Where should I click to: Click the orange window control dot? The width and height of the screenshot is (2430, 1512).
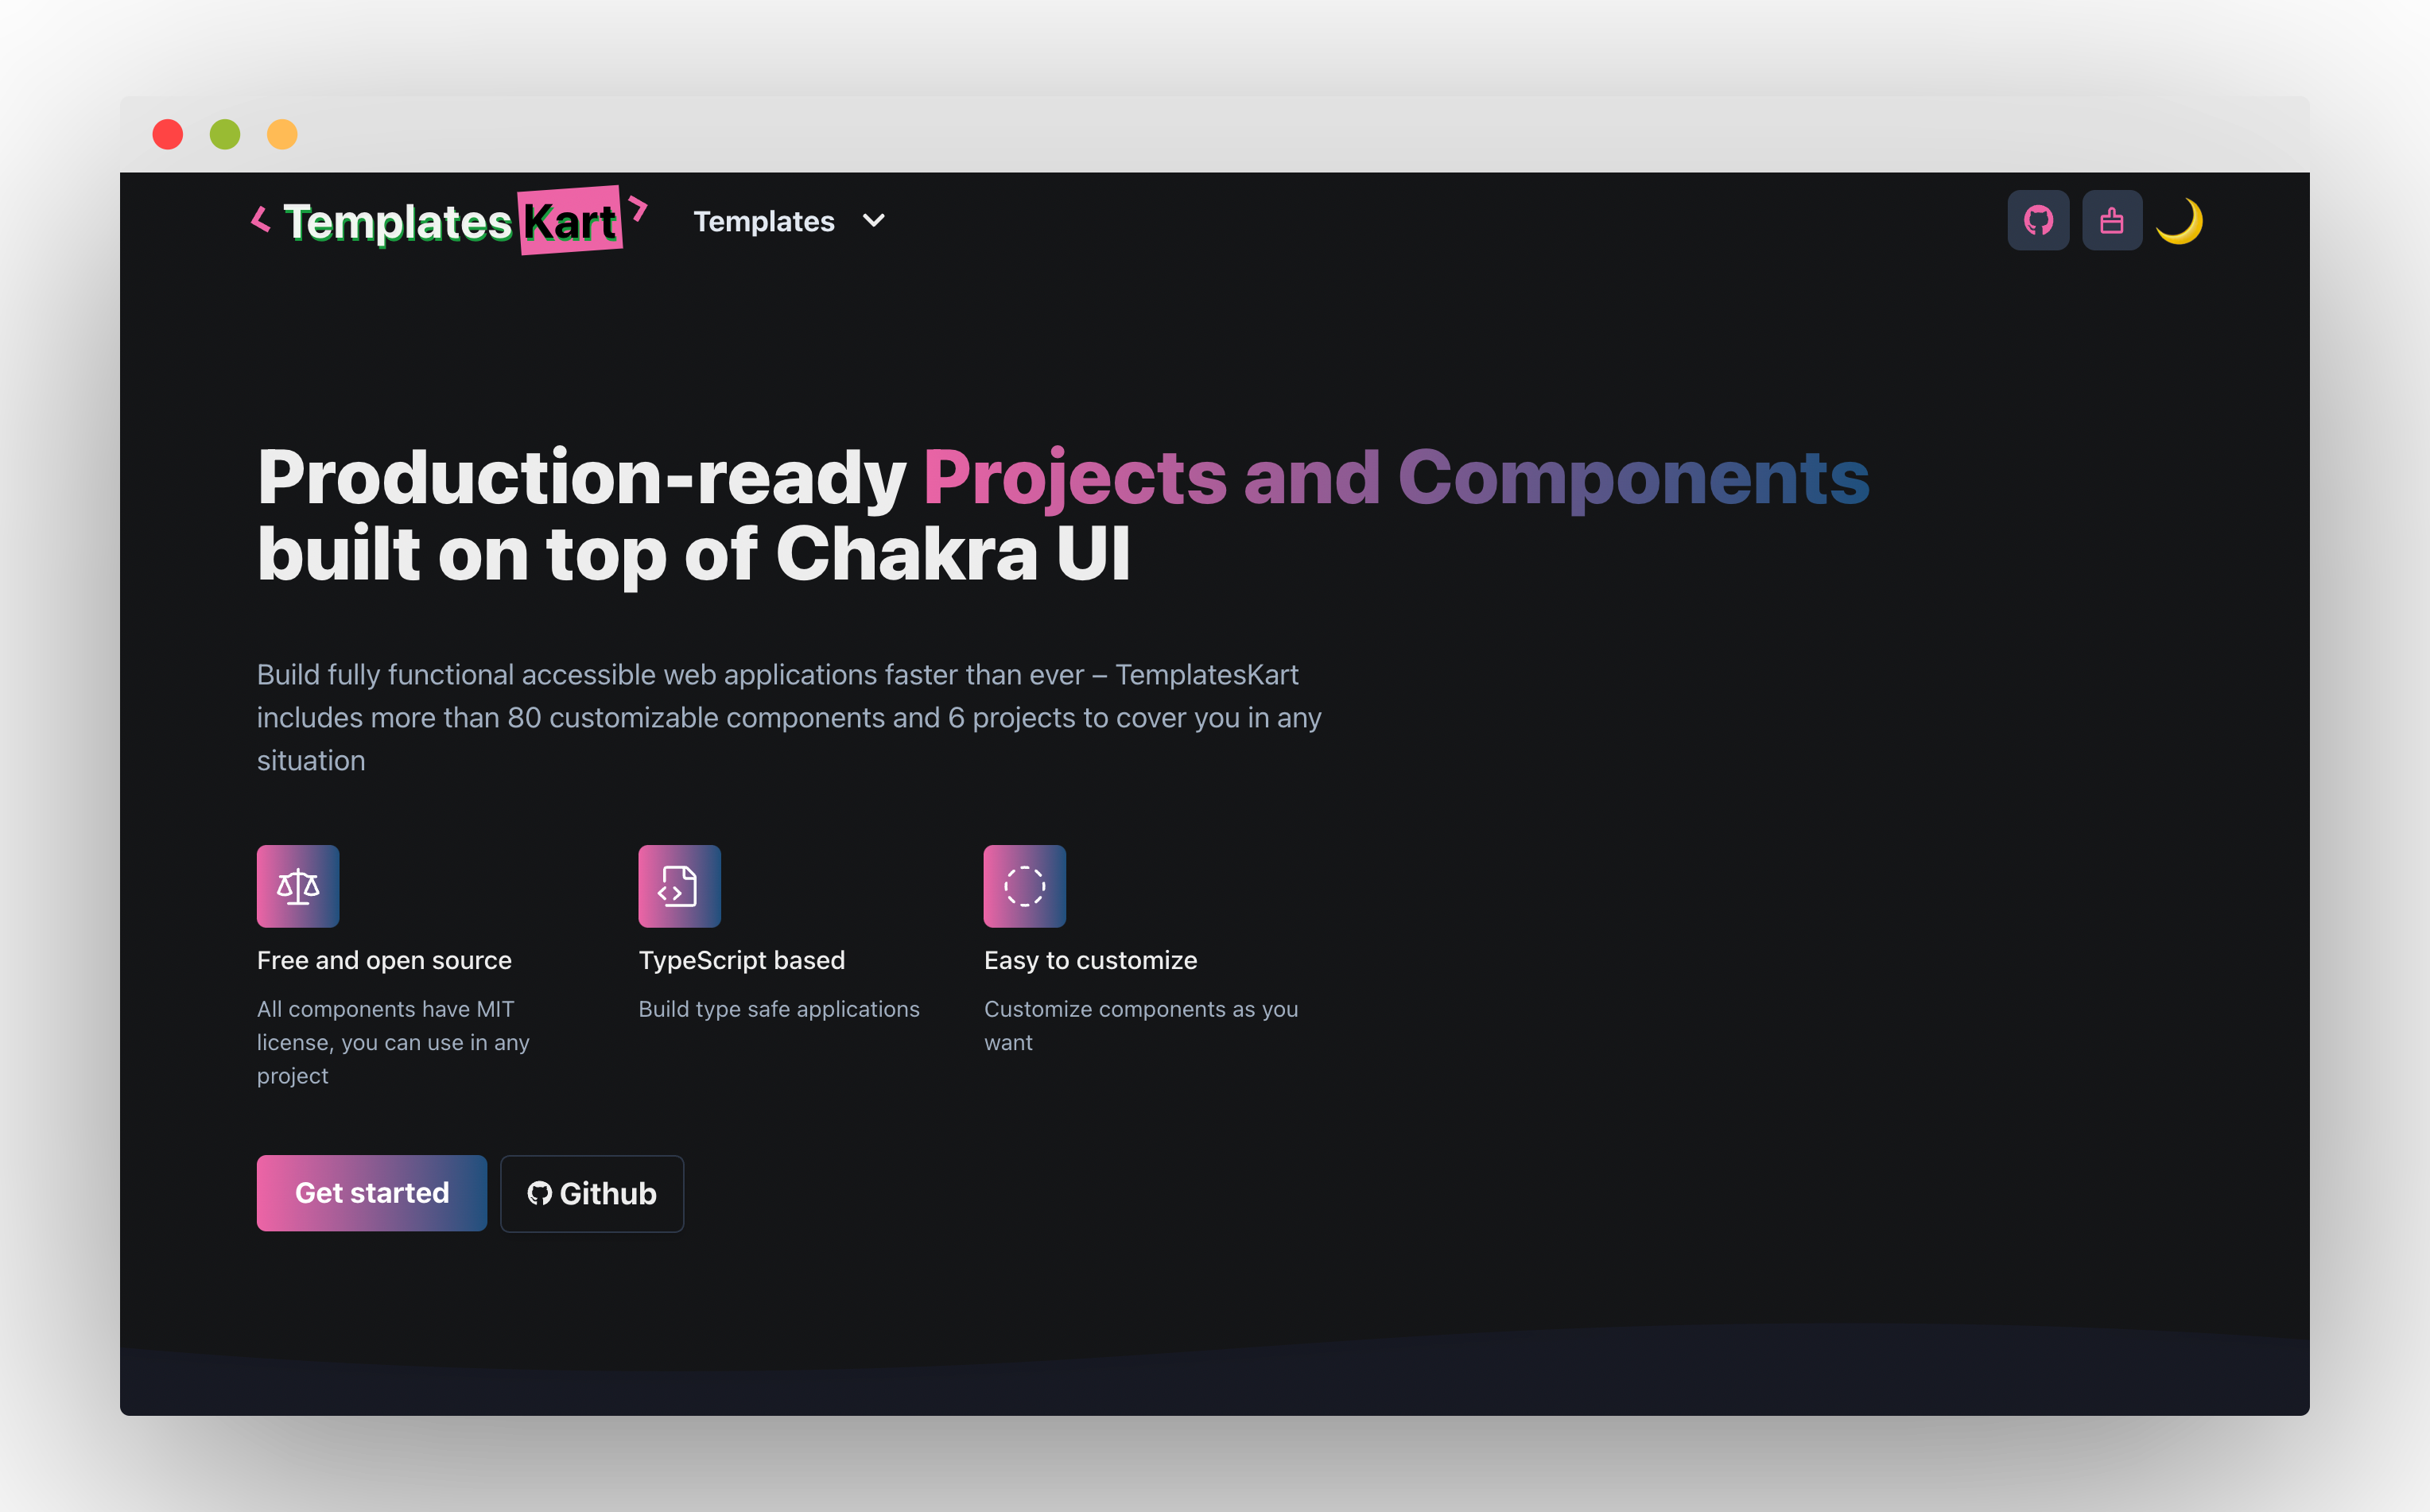click(x=282, y=134)
